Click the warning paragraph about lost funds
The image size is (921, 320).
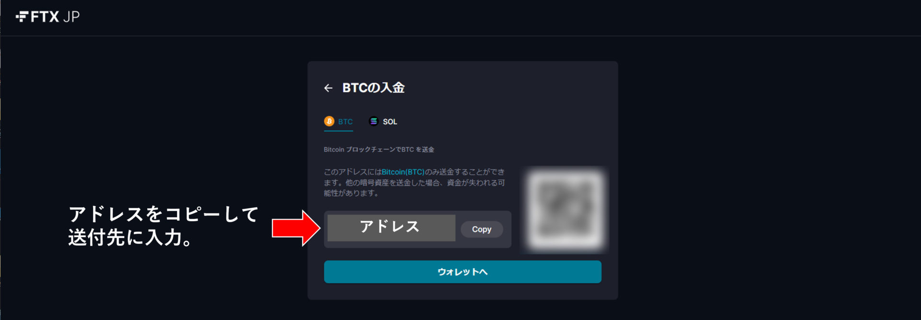(414, 182)
